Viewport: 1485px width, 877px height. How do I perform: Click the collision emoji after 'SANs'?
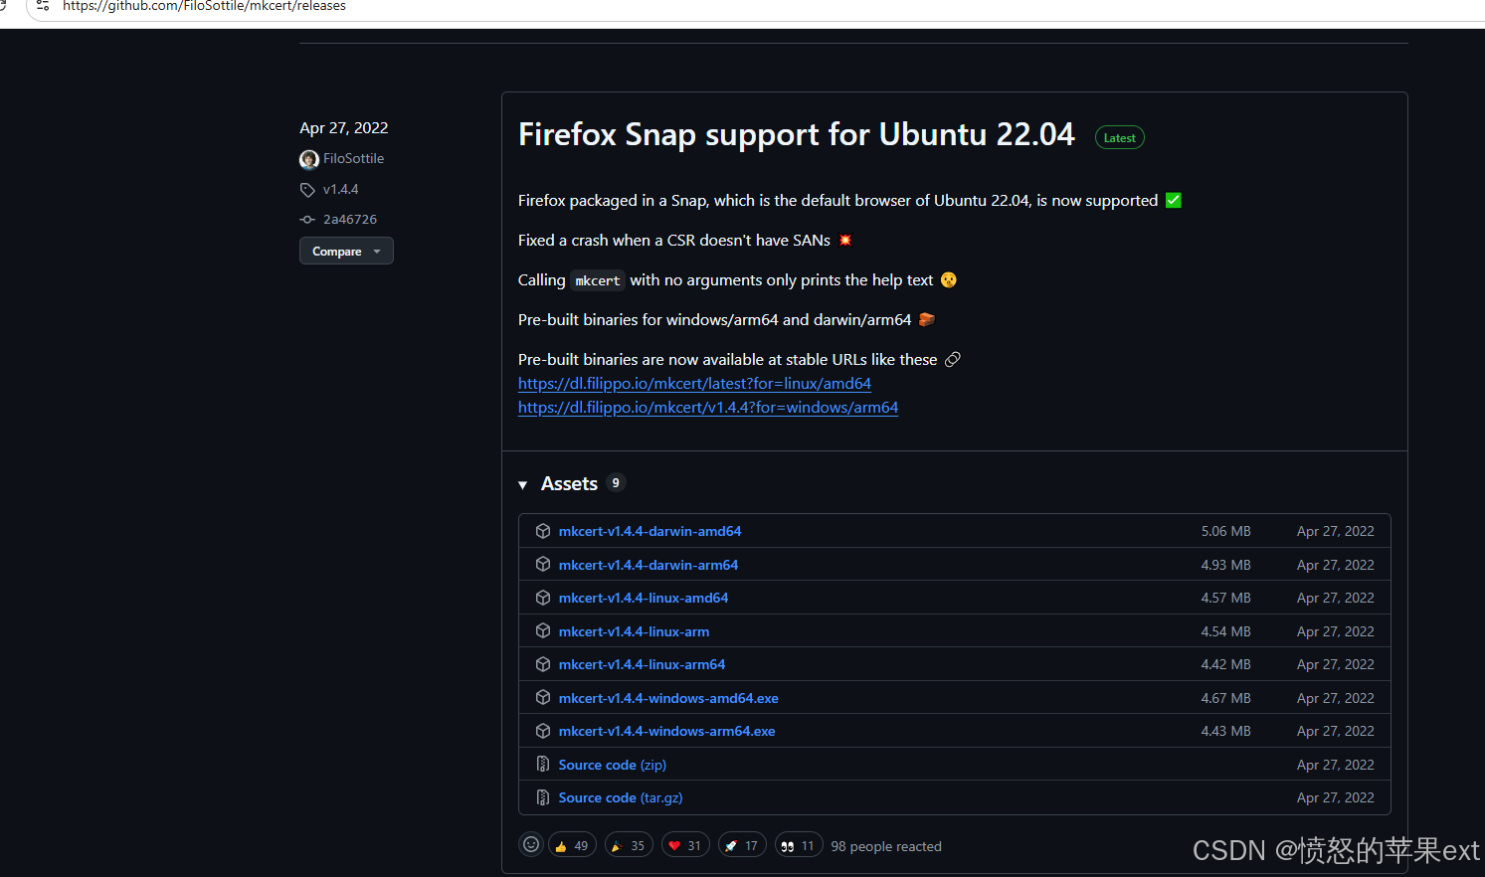(x=845, y=240)
